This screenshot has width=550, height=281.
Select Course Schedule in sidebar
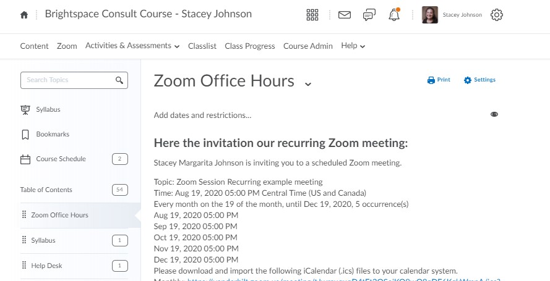pyautogui.click(x=61, y=159)
